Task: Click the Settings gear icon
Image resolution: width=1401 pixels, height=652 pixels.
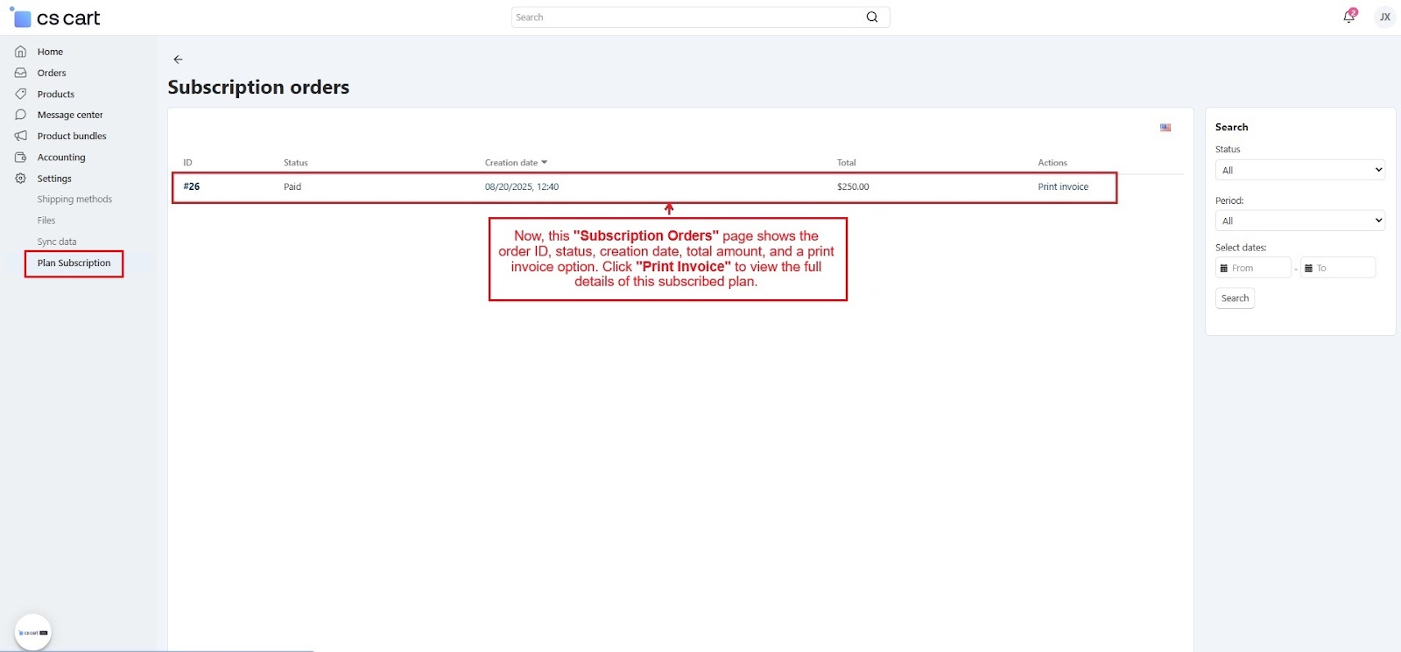Action: [21, 179]
